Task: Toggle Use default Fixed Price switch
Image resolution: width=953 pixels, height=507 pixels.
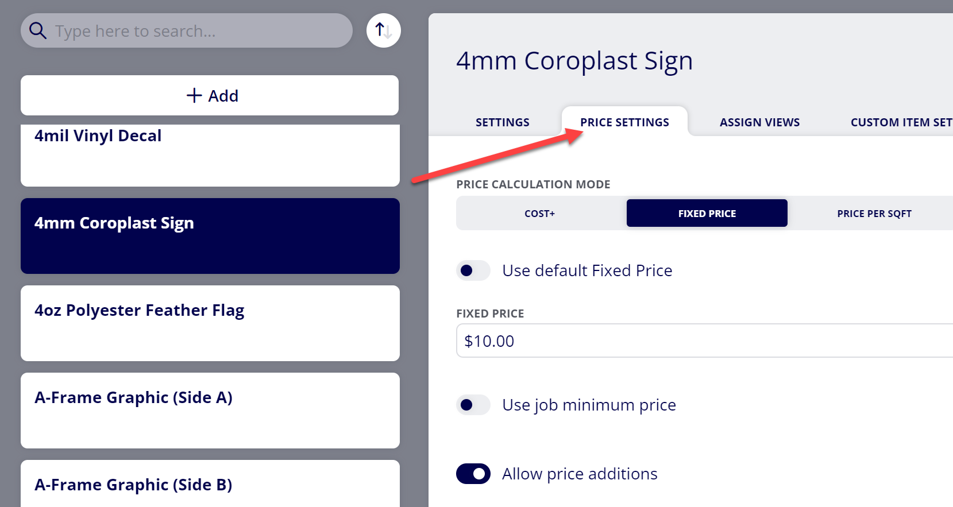Action: 473,270
